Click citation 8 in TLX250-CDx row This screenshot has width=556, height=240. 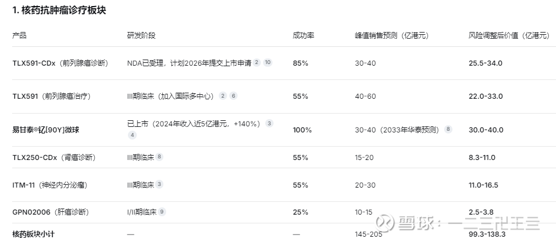click(x=159, y=157)
